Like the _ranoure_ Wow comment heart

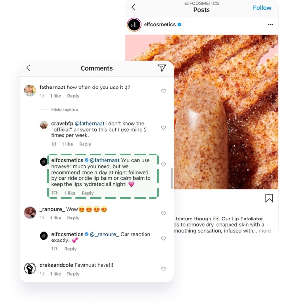pyautogui.click(x=163, y=213)
